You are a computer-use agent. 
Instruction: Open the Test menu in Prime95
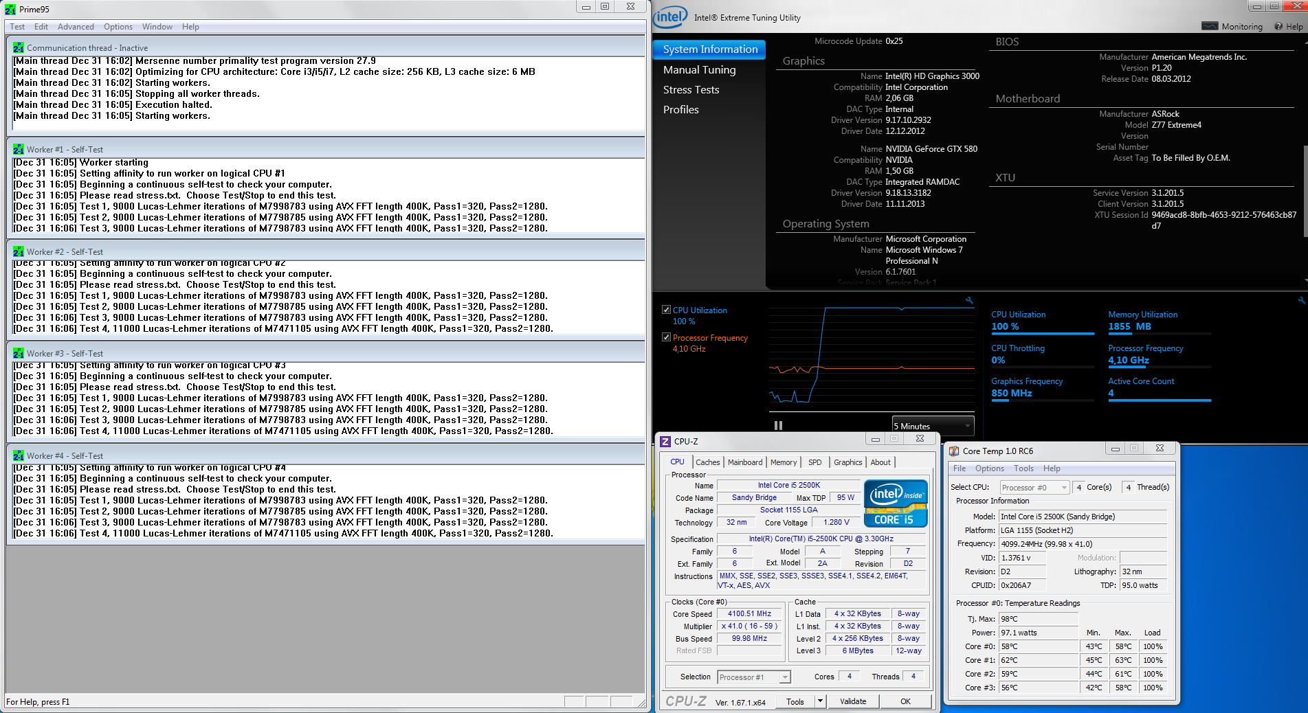pyautogui.click(x=17, y=27)
